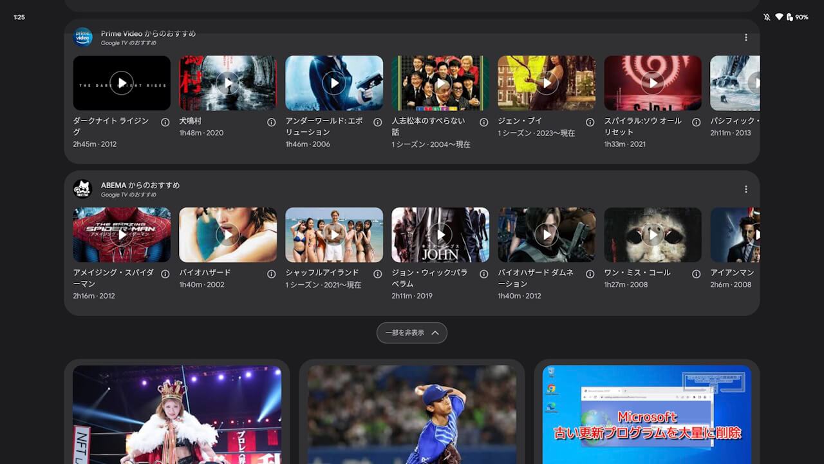Show info for ワン・ミス・コール
824x464 pixels.
point(697,274)
